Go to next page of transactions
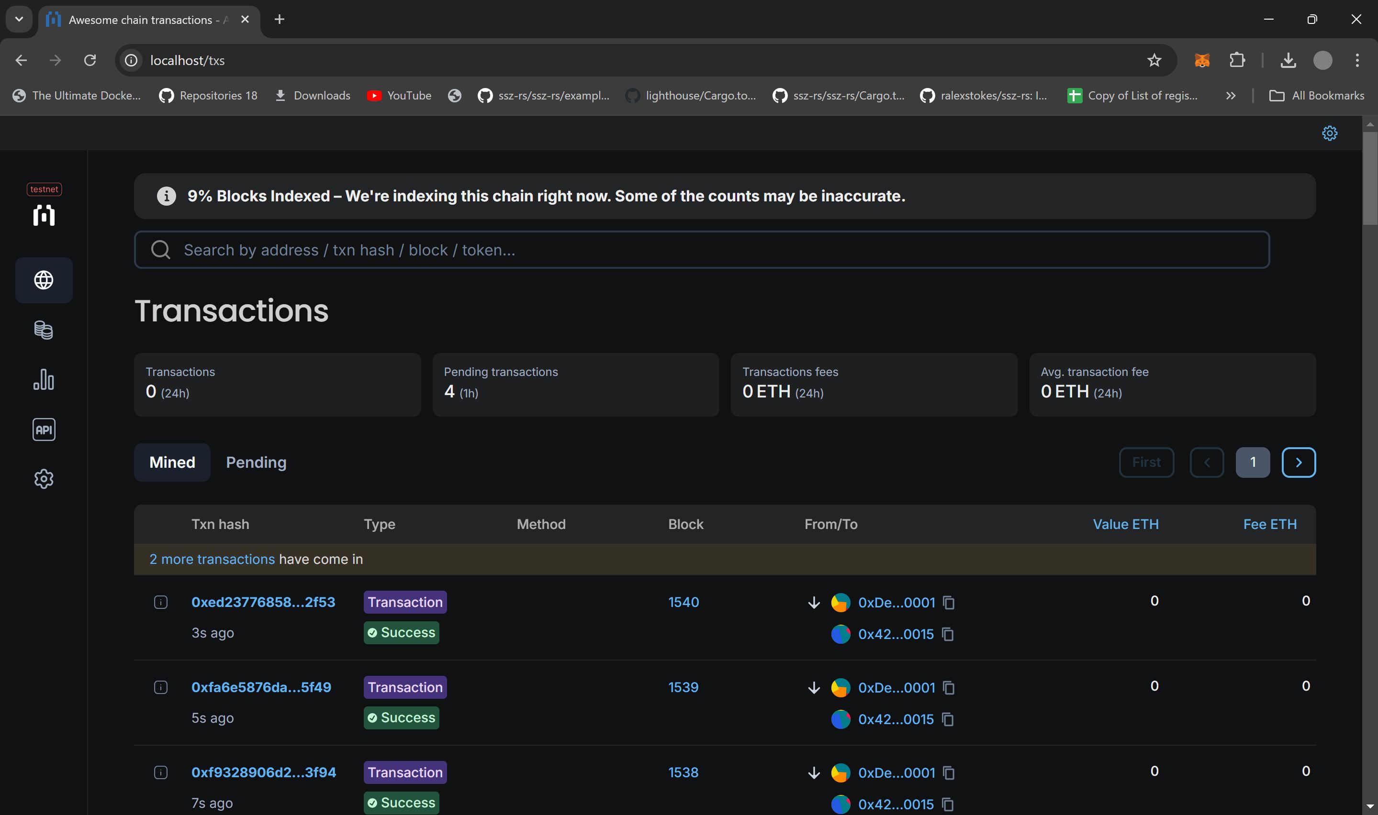1378x815 pixels. pyautogui.click(x=1299, y=463)
